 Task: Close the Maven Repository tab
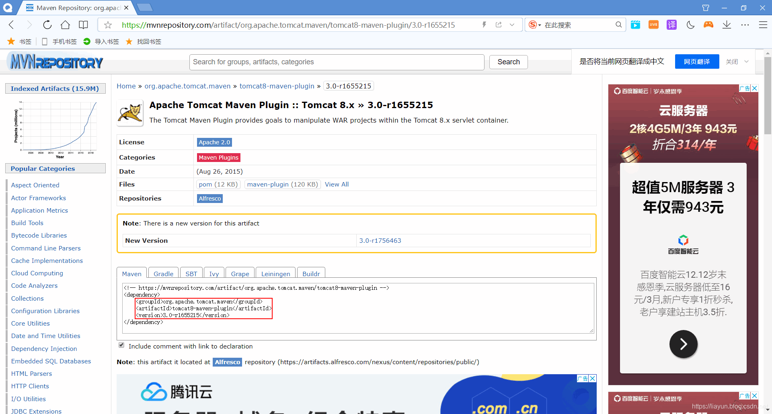point(126,8)
